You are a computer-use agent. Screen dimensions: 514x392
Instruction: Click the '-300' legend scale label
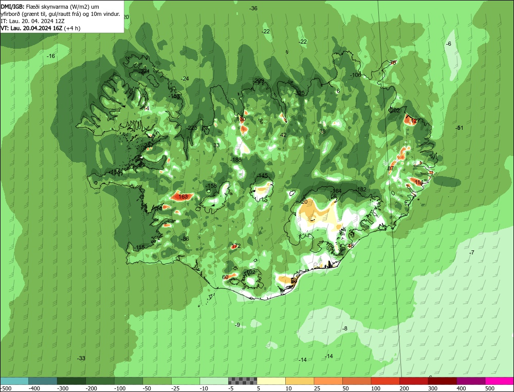click(63, 388)
